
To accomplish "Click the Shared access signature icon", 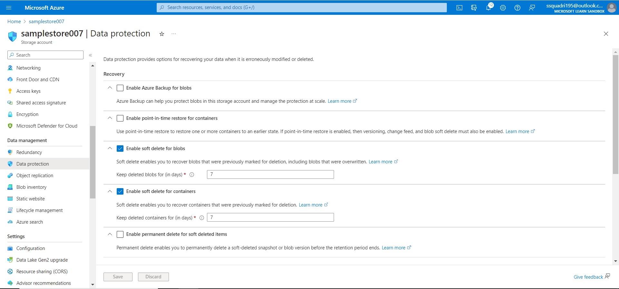I will 10,103.
